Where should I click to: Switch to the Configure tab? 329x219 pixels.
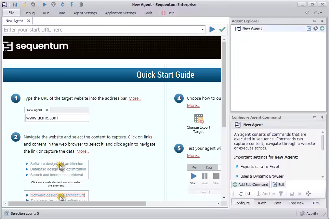pyautogui.click(x=242, y=203)
